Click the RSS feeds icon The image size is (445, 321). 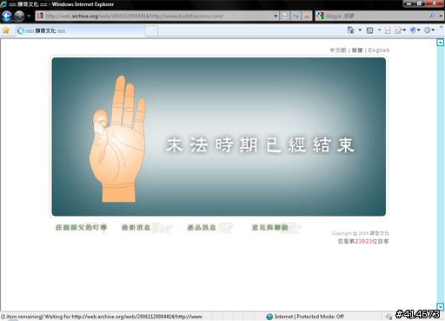point(369,30)
